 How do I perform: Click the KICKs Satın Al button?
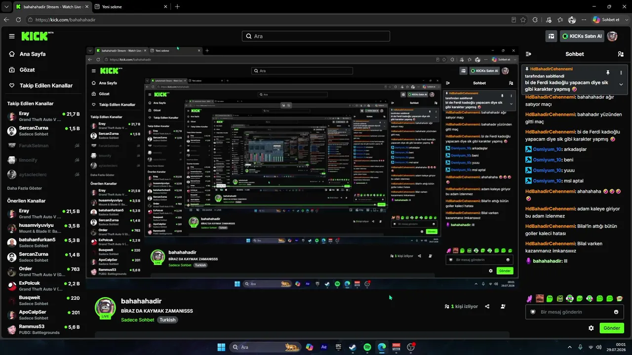click(582, 36)
